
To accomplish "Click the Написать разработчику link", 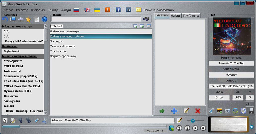I will [159, 10].
